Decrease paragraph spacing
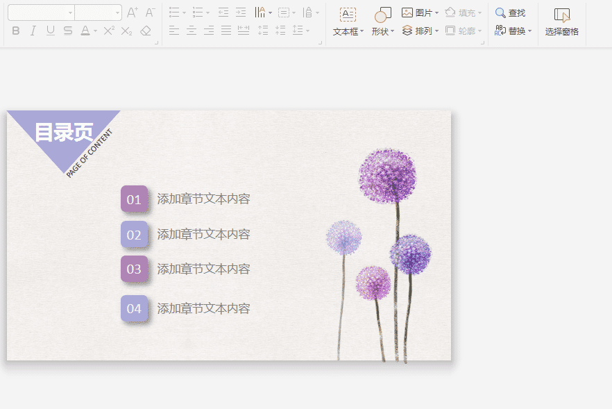 [280, 31]
